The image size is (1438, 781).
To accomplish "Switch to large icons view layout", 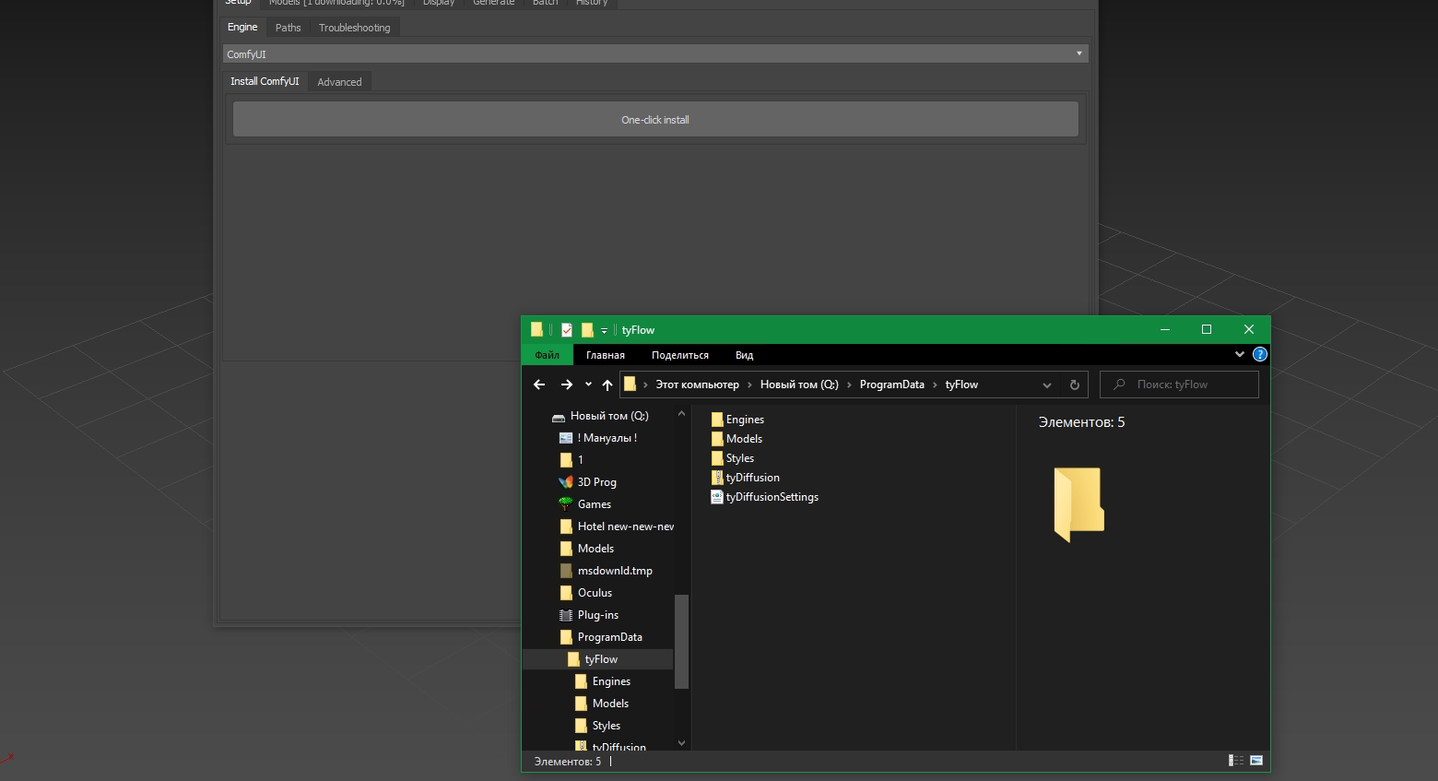I will pos(1255,761).
